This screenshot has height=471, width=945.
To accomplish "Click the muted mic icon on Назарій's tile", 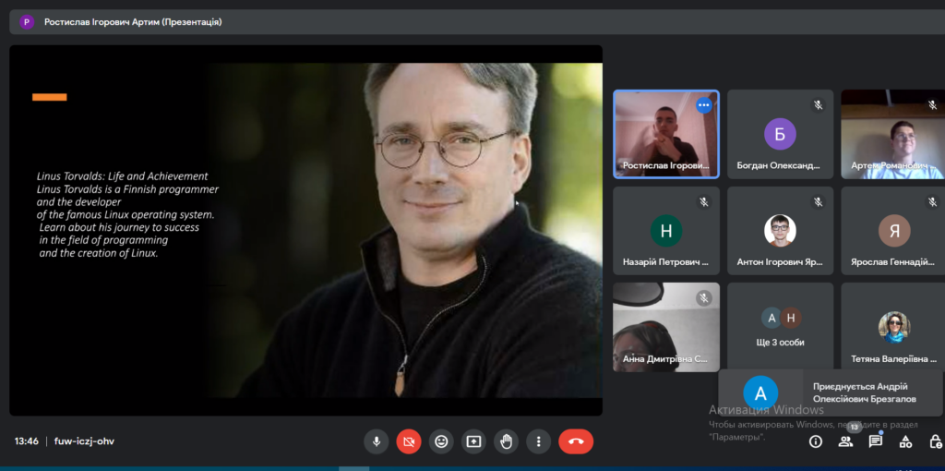I will tap(703, 202).
